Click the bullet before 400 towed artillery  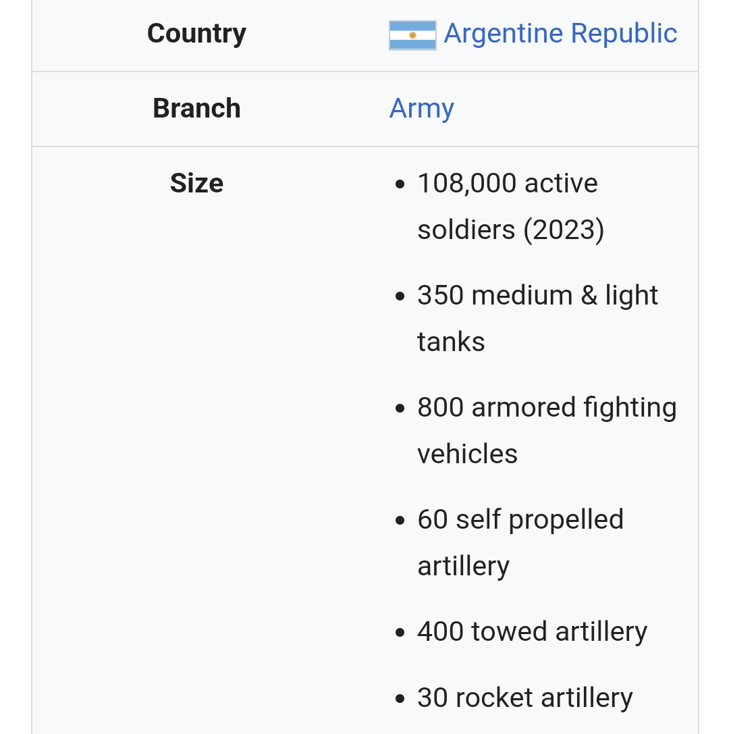(401, 633)
